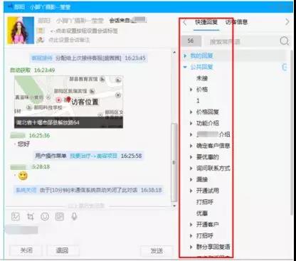Click the 退回 button
The height and width of the screenshot is (261, 296).
(x=62, y=250)
